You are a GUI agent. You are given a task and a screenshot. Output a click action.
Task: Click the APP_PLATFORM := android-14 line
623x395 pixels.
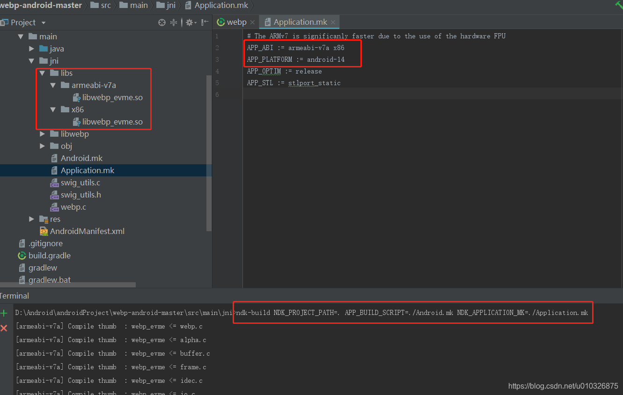[295, 59]
